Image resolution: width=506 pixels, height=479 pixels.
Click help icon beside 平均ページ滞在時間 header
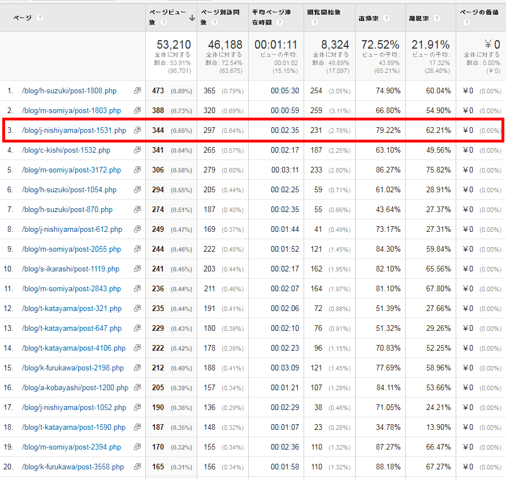(279, 23)
